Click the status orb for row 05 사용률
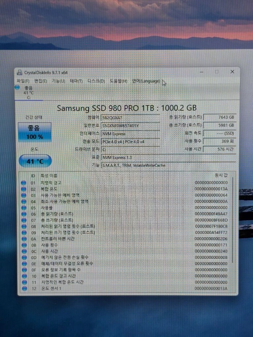 (24, 208)
